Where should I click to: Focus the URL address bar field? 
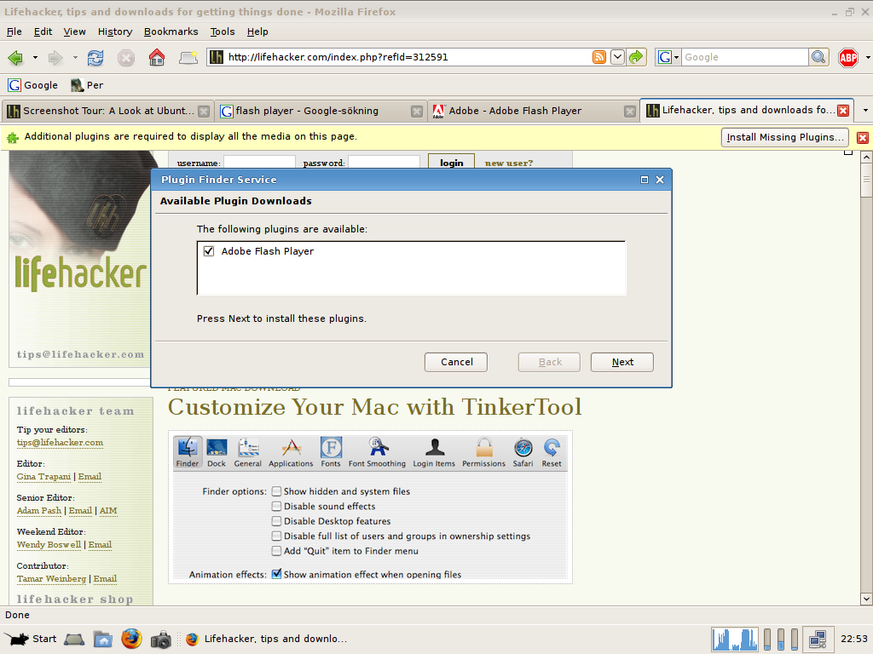408,57
